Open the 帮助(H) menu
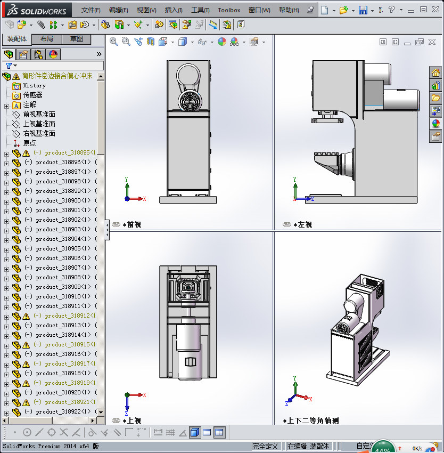Image resolution: width=444 pixels, height=453 pixels. (x=289, y=10)
